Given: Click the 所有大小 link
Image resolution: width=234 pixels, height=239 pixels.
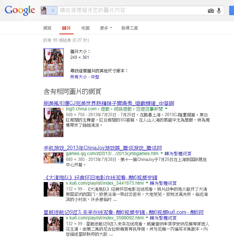Looking at the screenshot, I should 78,77.
